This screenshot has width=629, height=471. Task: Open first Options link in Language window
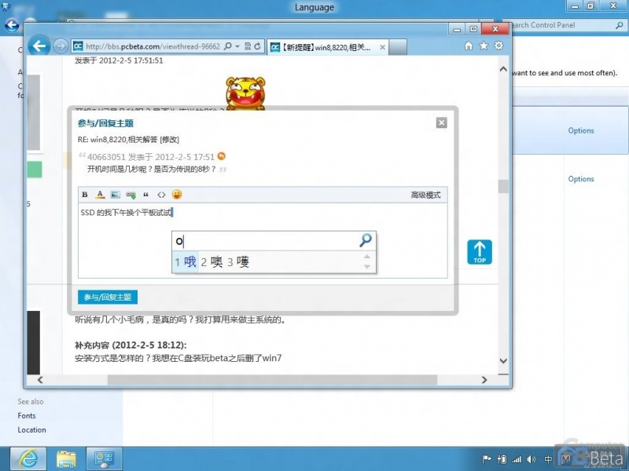pyautogui.click(x=581, y=130)
